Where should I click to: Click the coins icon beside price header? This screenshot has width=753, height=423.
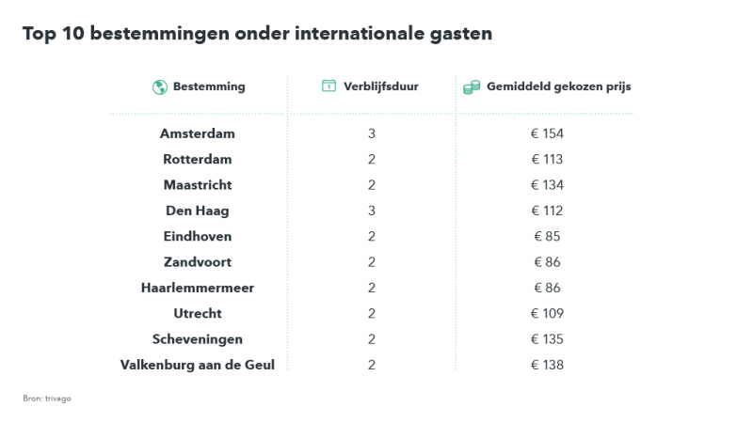click(x=472, y=87)
